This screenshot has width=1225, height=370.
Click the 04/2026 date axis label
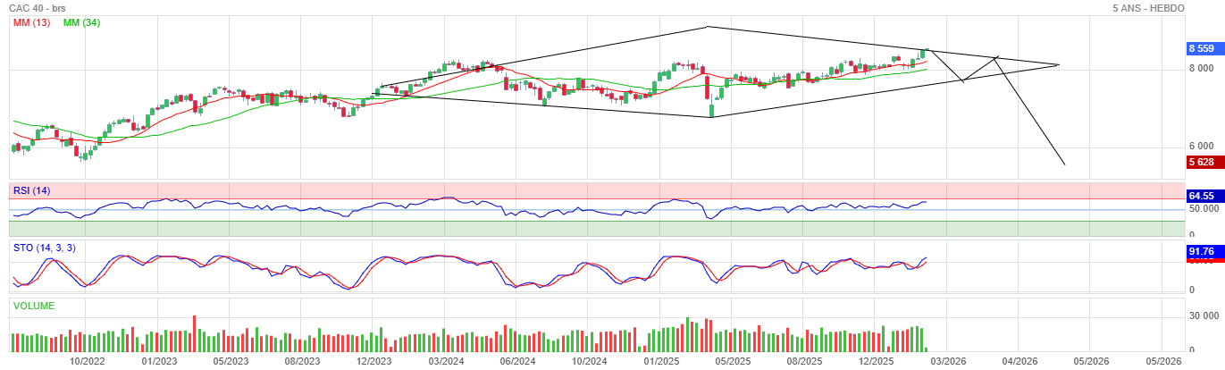pyautogui.click(x=1019, y=361)
